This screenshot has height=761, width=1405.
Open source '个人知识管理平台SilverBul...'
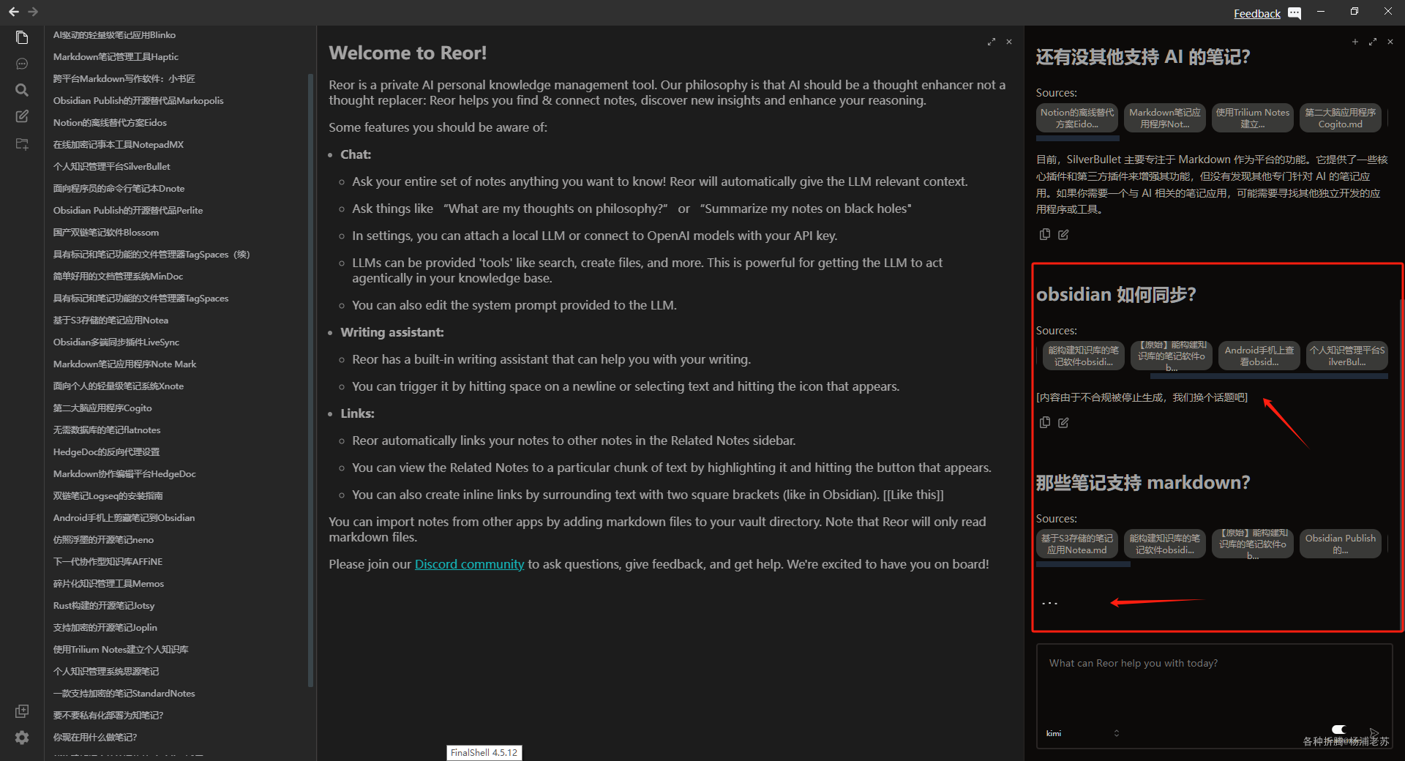(x=1347, y=356)
